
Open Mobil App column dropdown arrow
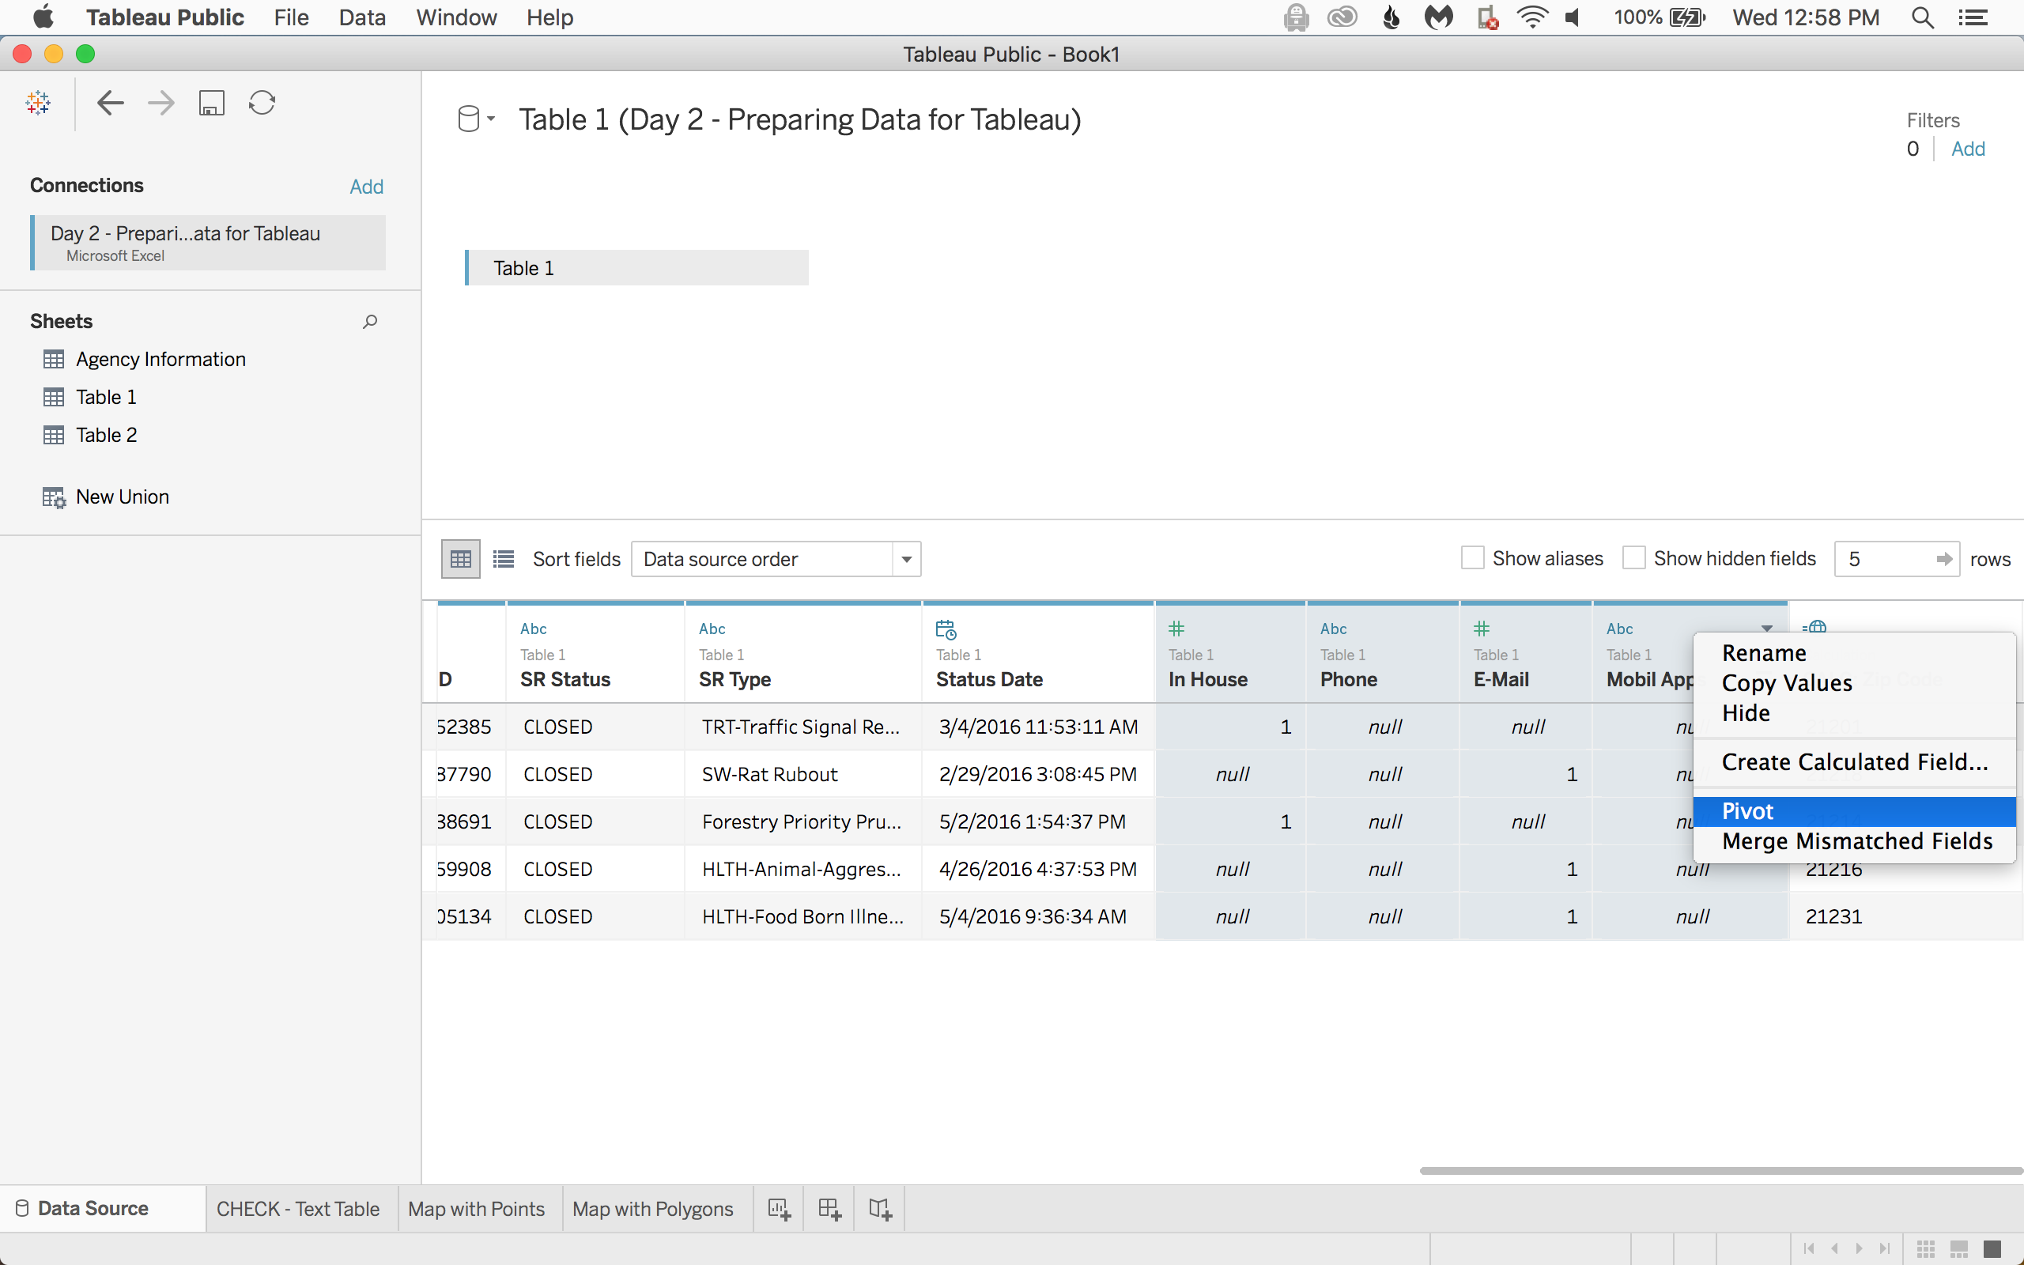(1766, 629)
